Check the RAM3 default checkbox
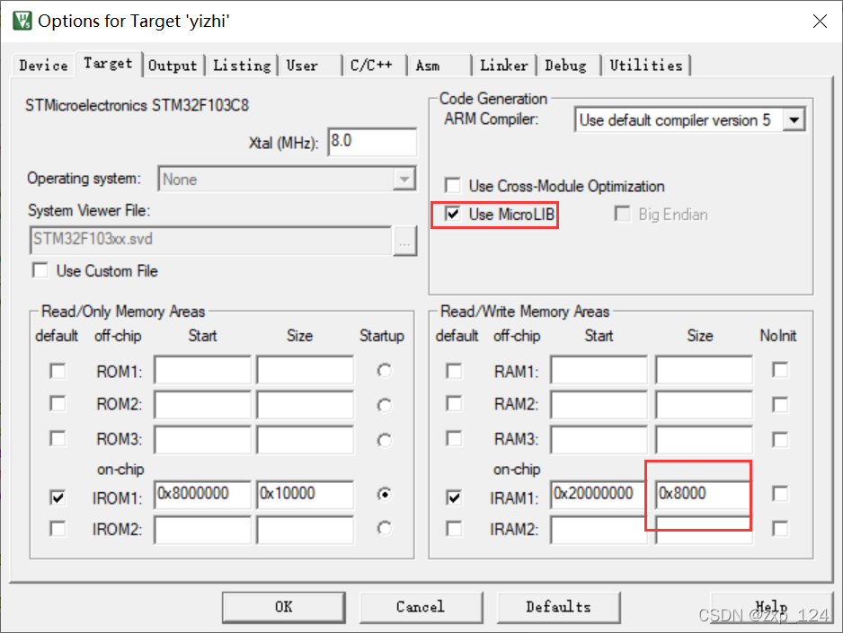This screenshot has height=633, width=843. click(x=454, y=439)
